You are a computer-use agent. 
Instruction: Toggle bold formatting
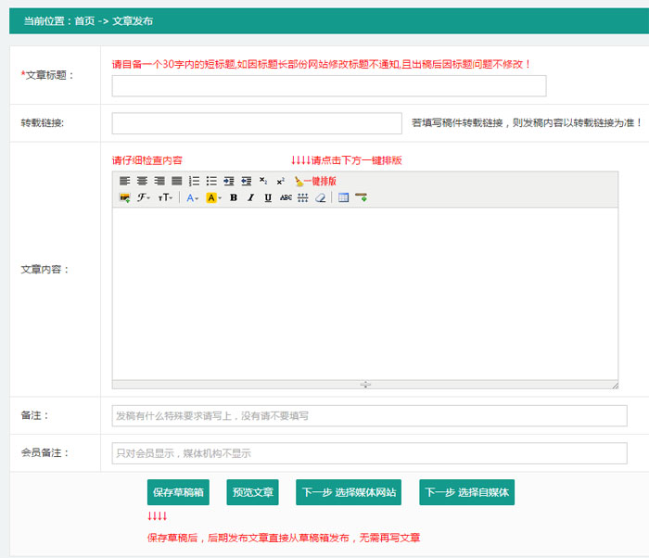point(234,197)
